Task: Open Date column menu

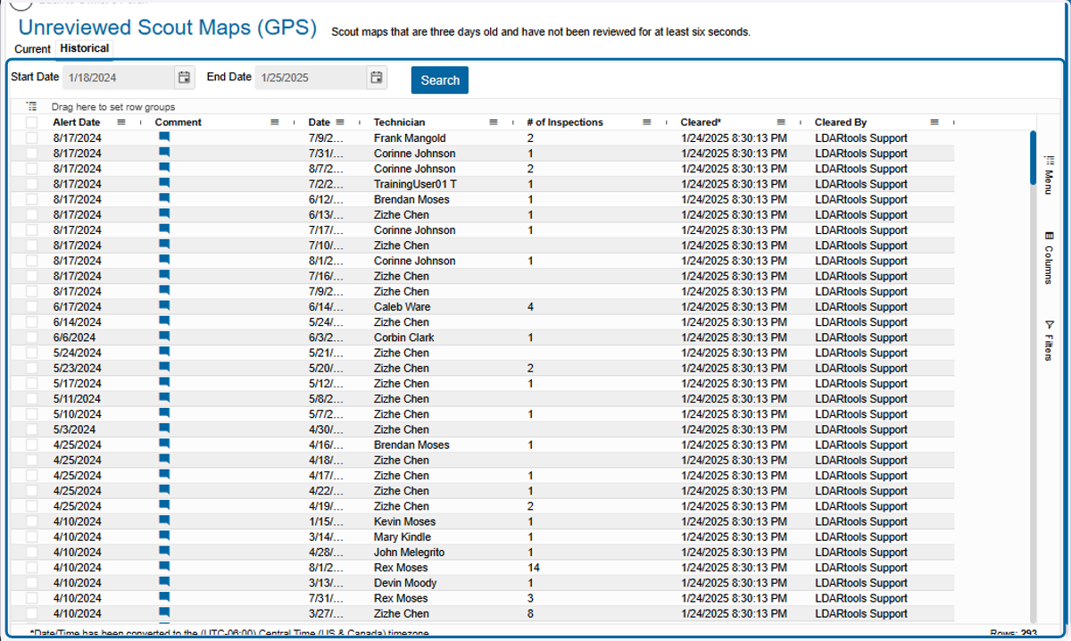Action: 340,122
